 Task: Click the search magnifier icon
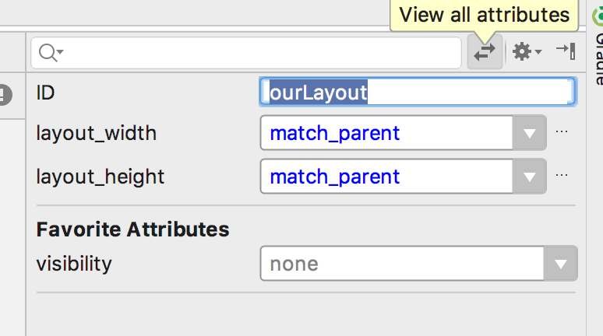[48, 53]
